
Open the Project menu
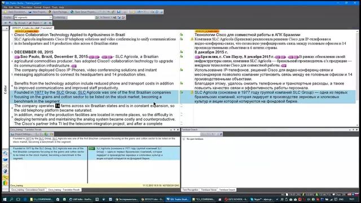point(46,7)
